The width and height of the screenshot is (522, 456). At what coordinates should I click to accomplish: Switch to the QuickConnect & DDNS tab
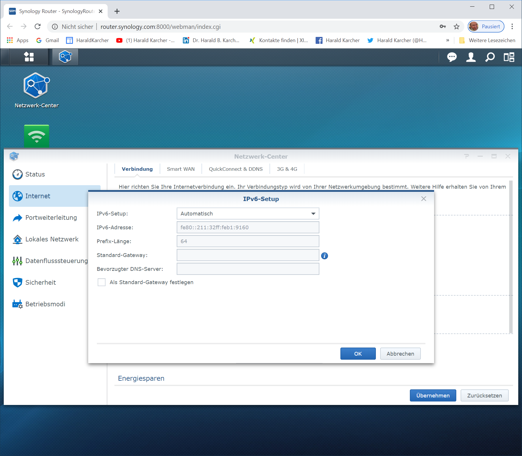tap(235, 169)
